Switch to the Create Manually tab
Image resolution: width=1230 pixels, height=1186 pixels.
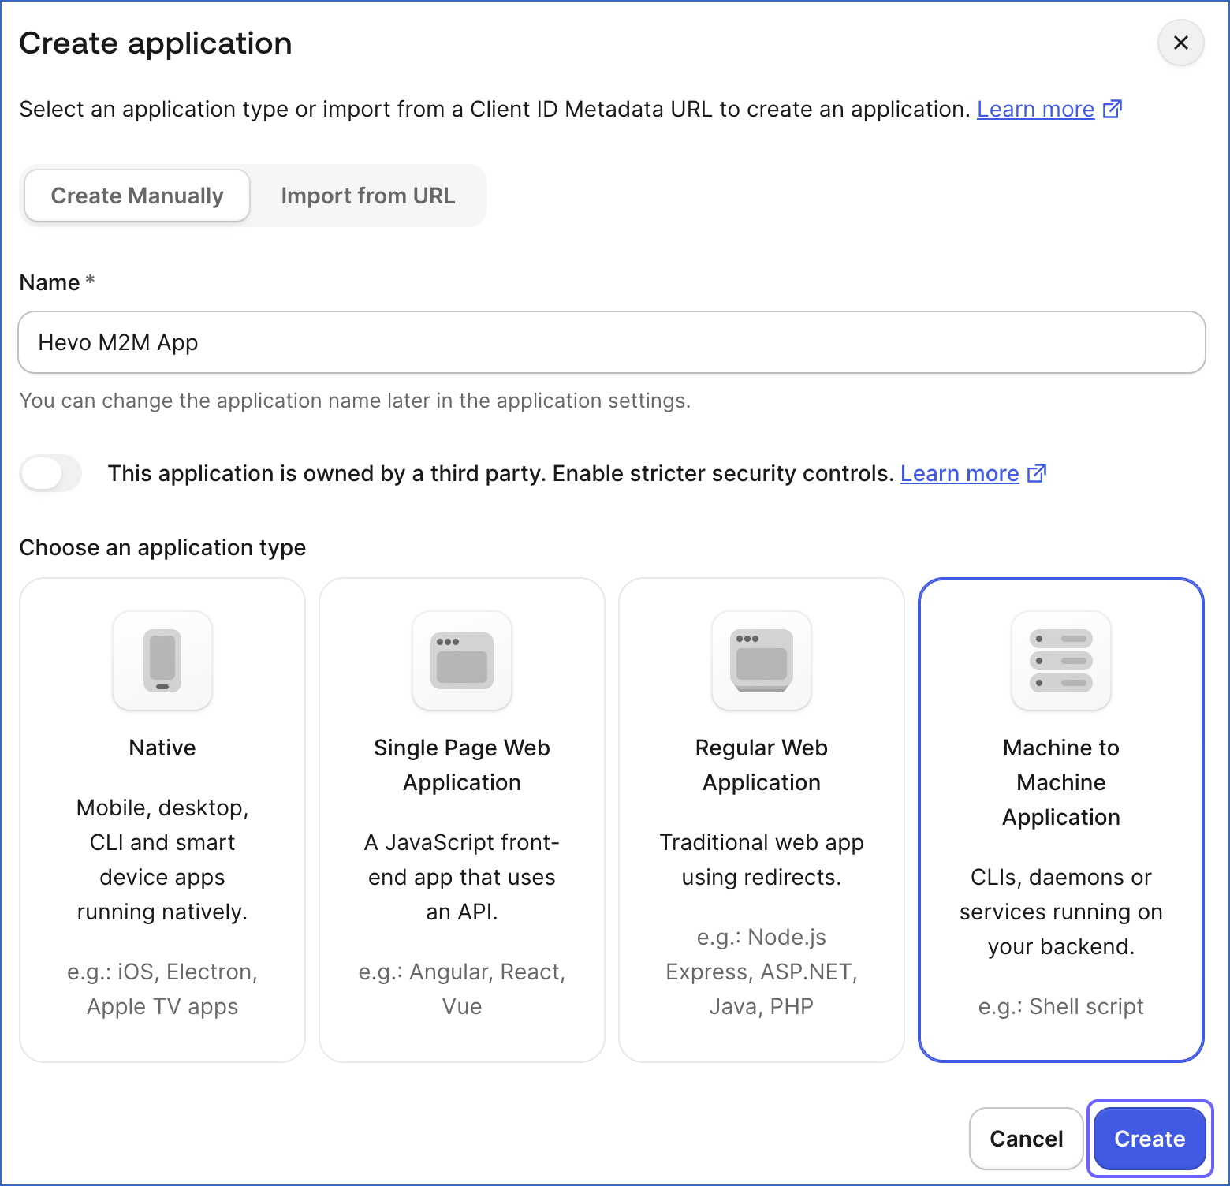click(x=137, y=196)
